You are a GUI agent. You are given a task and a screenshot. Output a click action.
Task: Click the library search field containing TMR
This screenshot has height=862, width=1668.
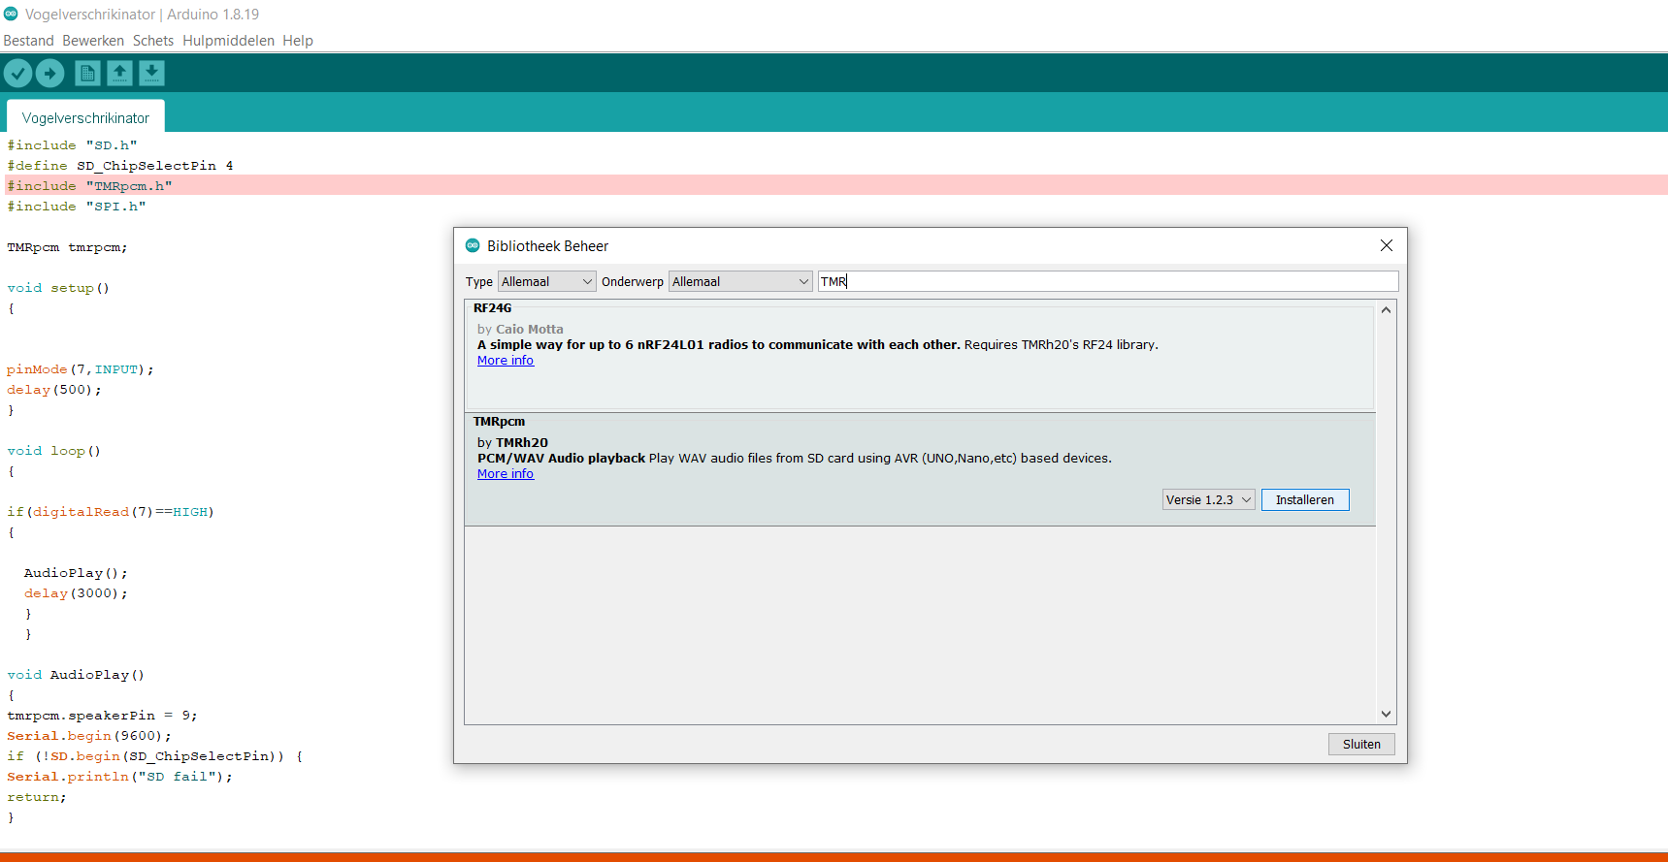[1108, 281]
